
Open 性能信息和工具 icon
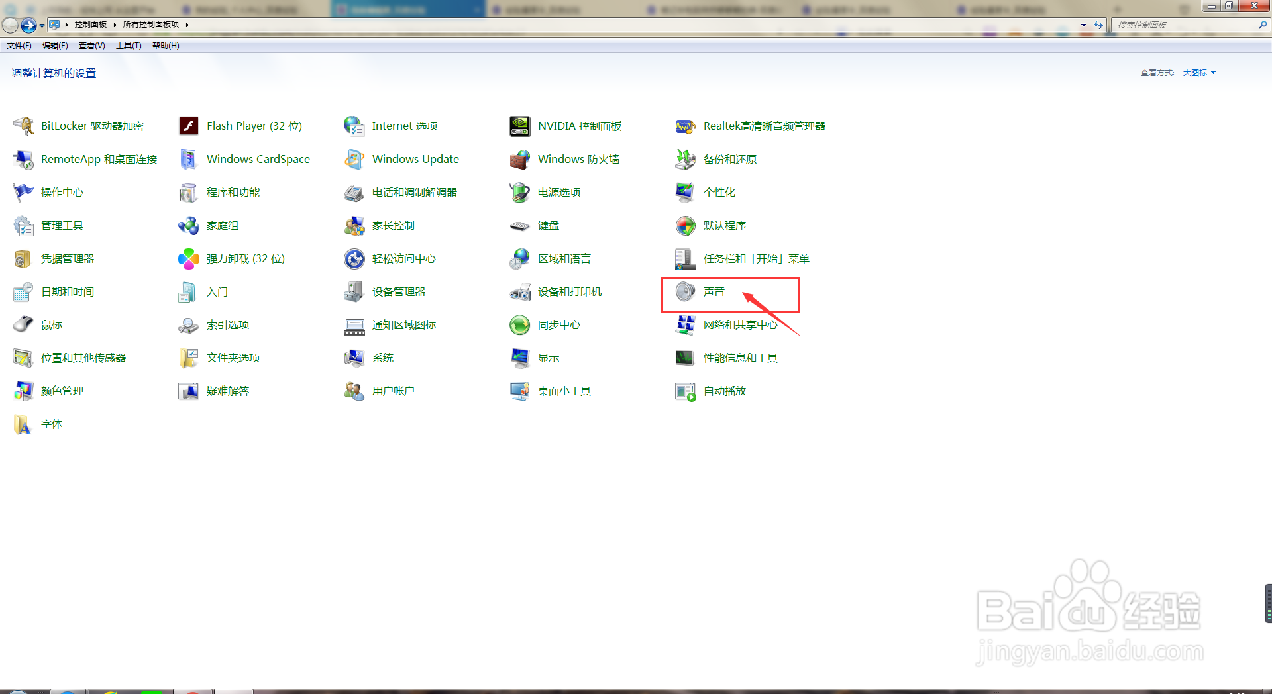pos(686,358)
